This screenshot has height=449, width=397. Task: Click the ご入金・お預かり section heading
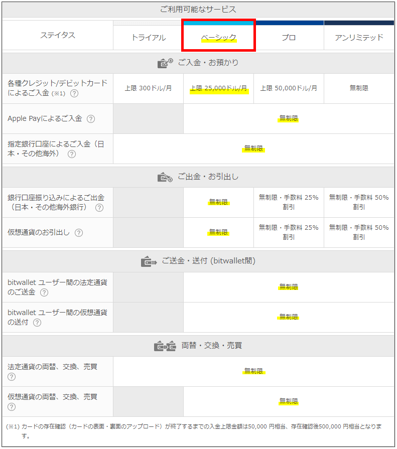208,63
